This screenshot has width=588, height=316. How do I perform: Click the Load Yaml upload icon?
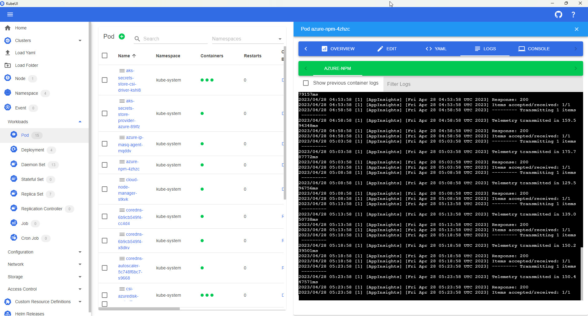pyautogui.click(x=8, y=53)
